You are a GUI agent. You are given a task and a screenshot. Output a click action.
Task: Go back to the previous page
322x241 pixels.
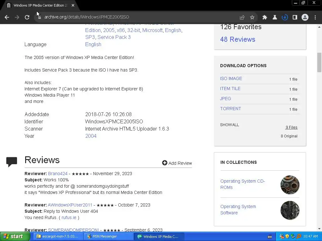[7, 17]
